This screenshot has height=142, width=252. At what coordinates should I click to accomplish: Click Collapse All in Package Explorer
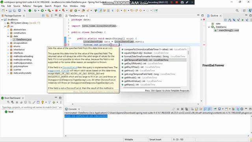coord(43,16)
